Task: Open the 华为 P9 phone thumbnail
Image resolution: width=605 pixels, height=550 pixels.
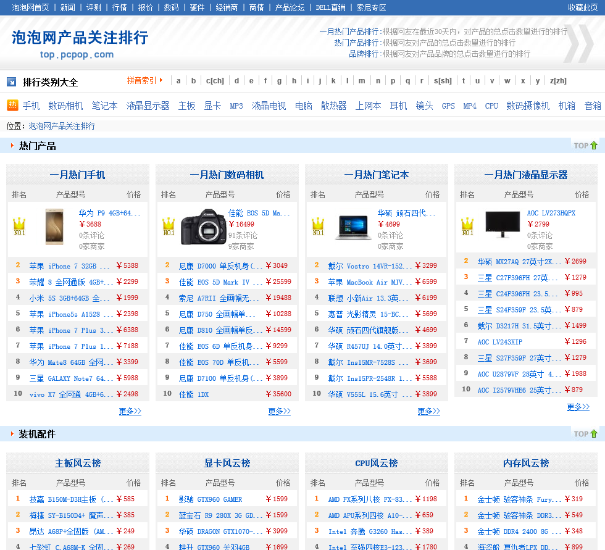Action: [54, 227]
